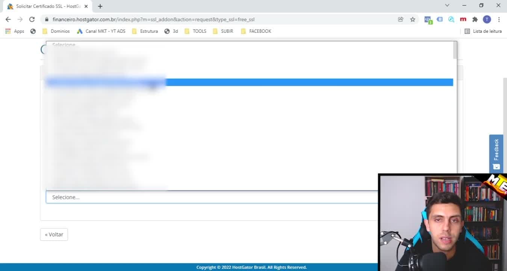Bookmark this page with the star icon

click(x=413, y=19)
